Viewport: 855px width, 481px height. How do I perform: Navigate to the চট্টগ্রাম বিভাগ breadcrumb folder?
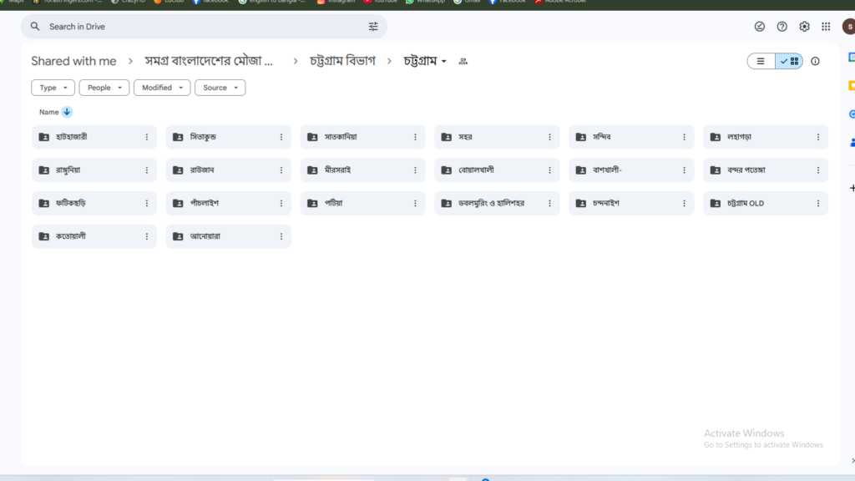coord(343,61)
